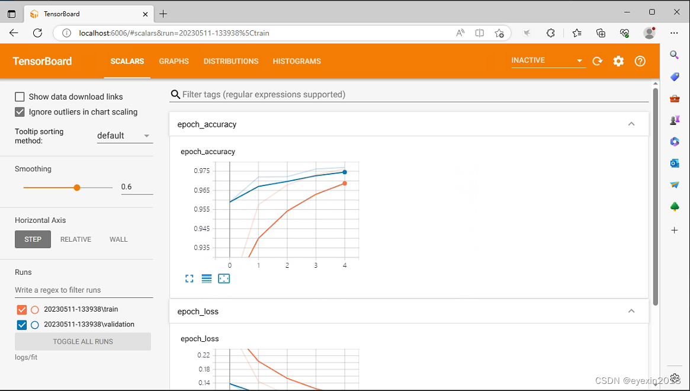This screenshot has width=690, height=391.
Task: Refresh the browser page
Action: (37, 33)
